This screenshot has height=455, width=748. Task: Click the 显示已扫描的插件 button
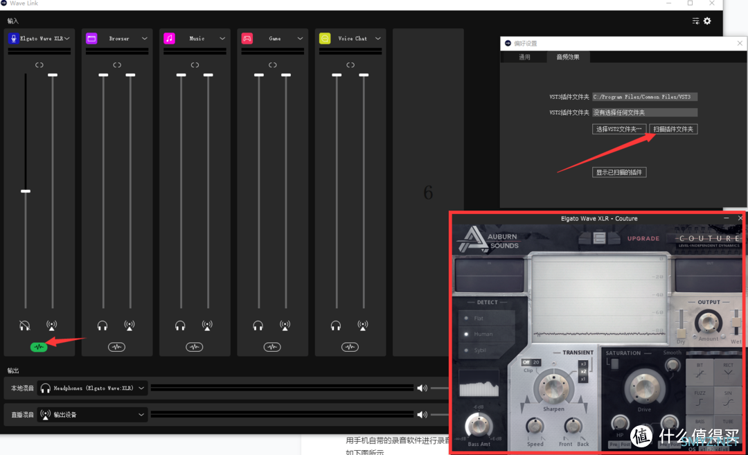point(618,172)
